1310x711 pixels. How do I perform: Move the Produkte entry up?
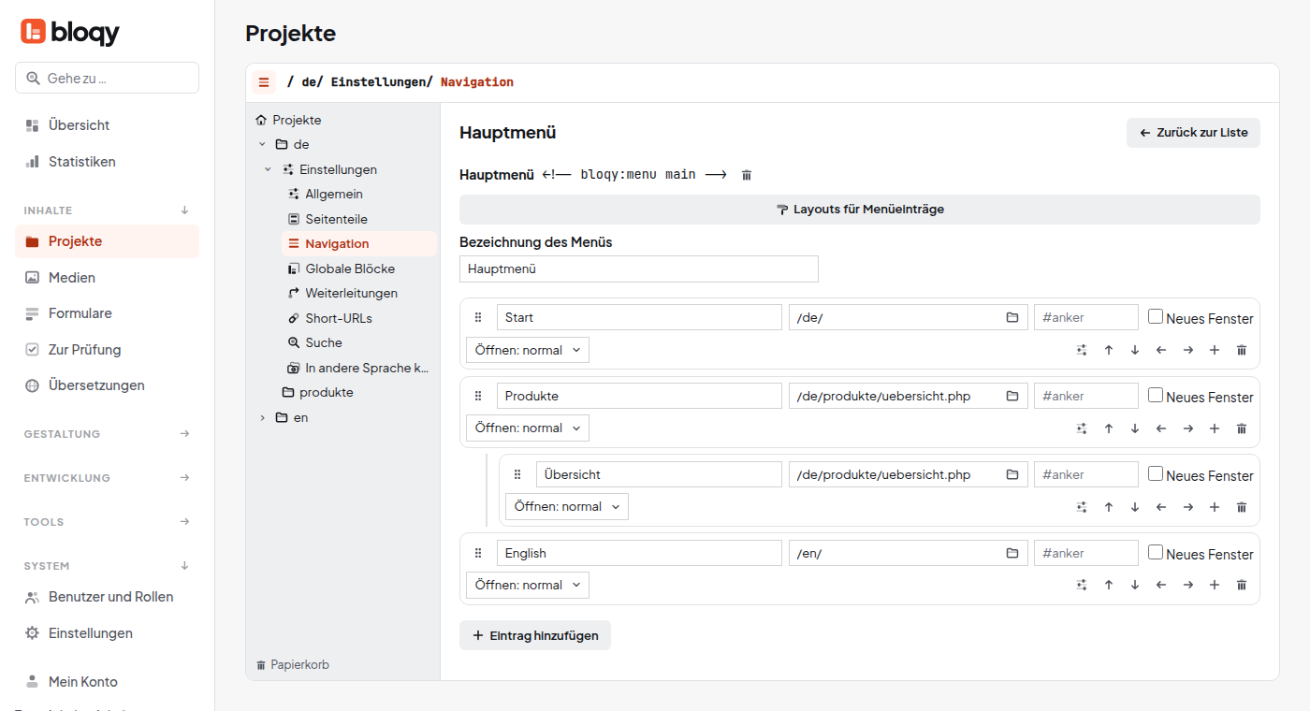(1109, 428)
